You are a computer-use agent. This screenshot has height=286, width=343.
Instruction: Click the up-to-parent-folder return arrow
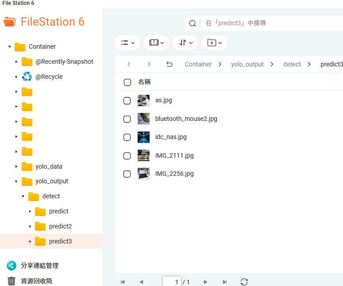pyautogui.click(x=169, y=64)
